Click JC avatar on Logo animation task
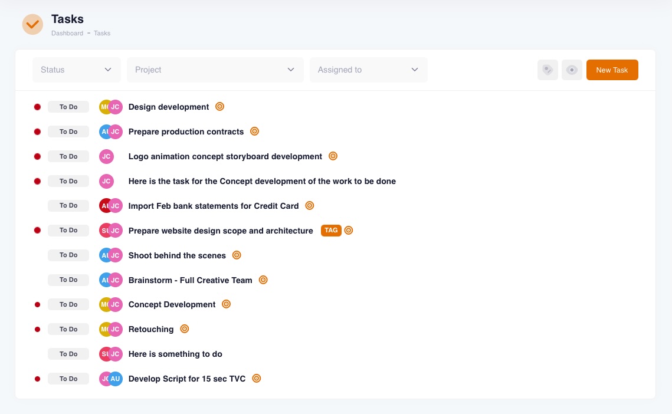This screenshot has width=672, height=414. point(106,156)
